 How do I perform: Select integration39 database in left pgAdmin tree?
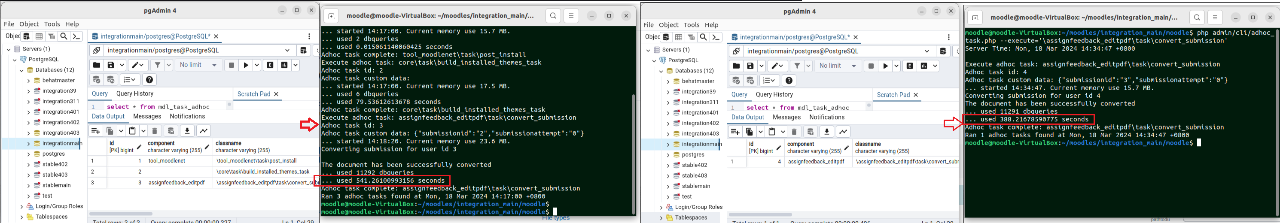click(59, 90)
